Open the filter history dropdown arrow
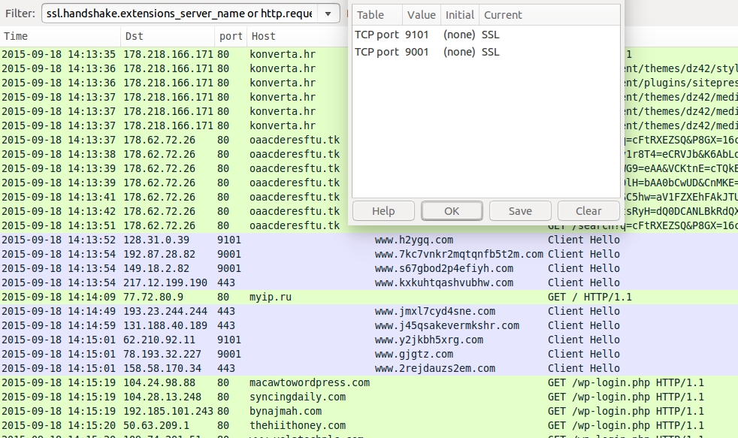This screenshot has height=438, width=738. tap(328, 14)
